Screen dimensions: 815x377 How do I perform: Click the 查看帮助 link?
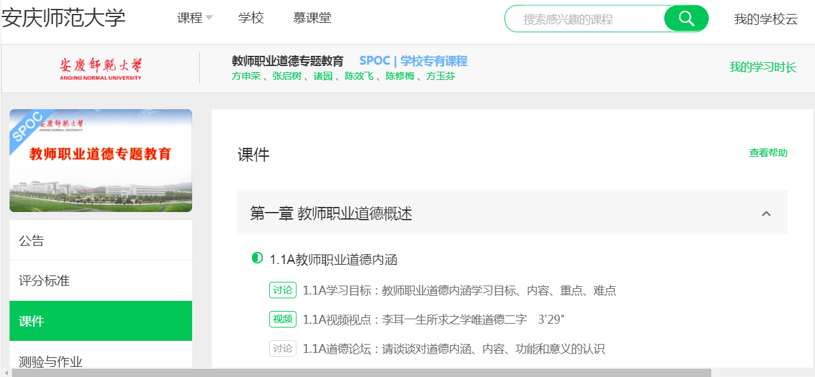(x=768, y=153)
